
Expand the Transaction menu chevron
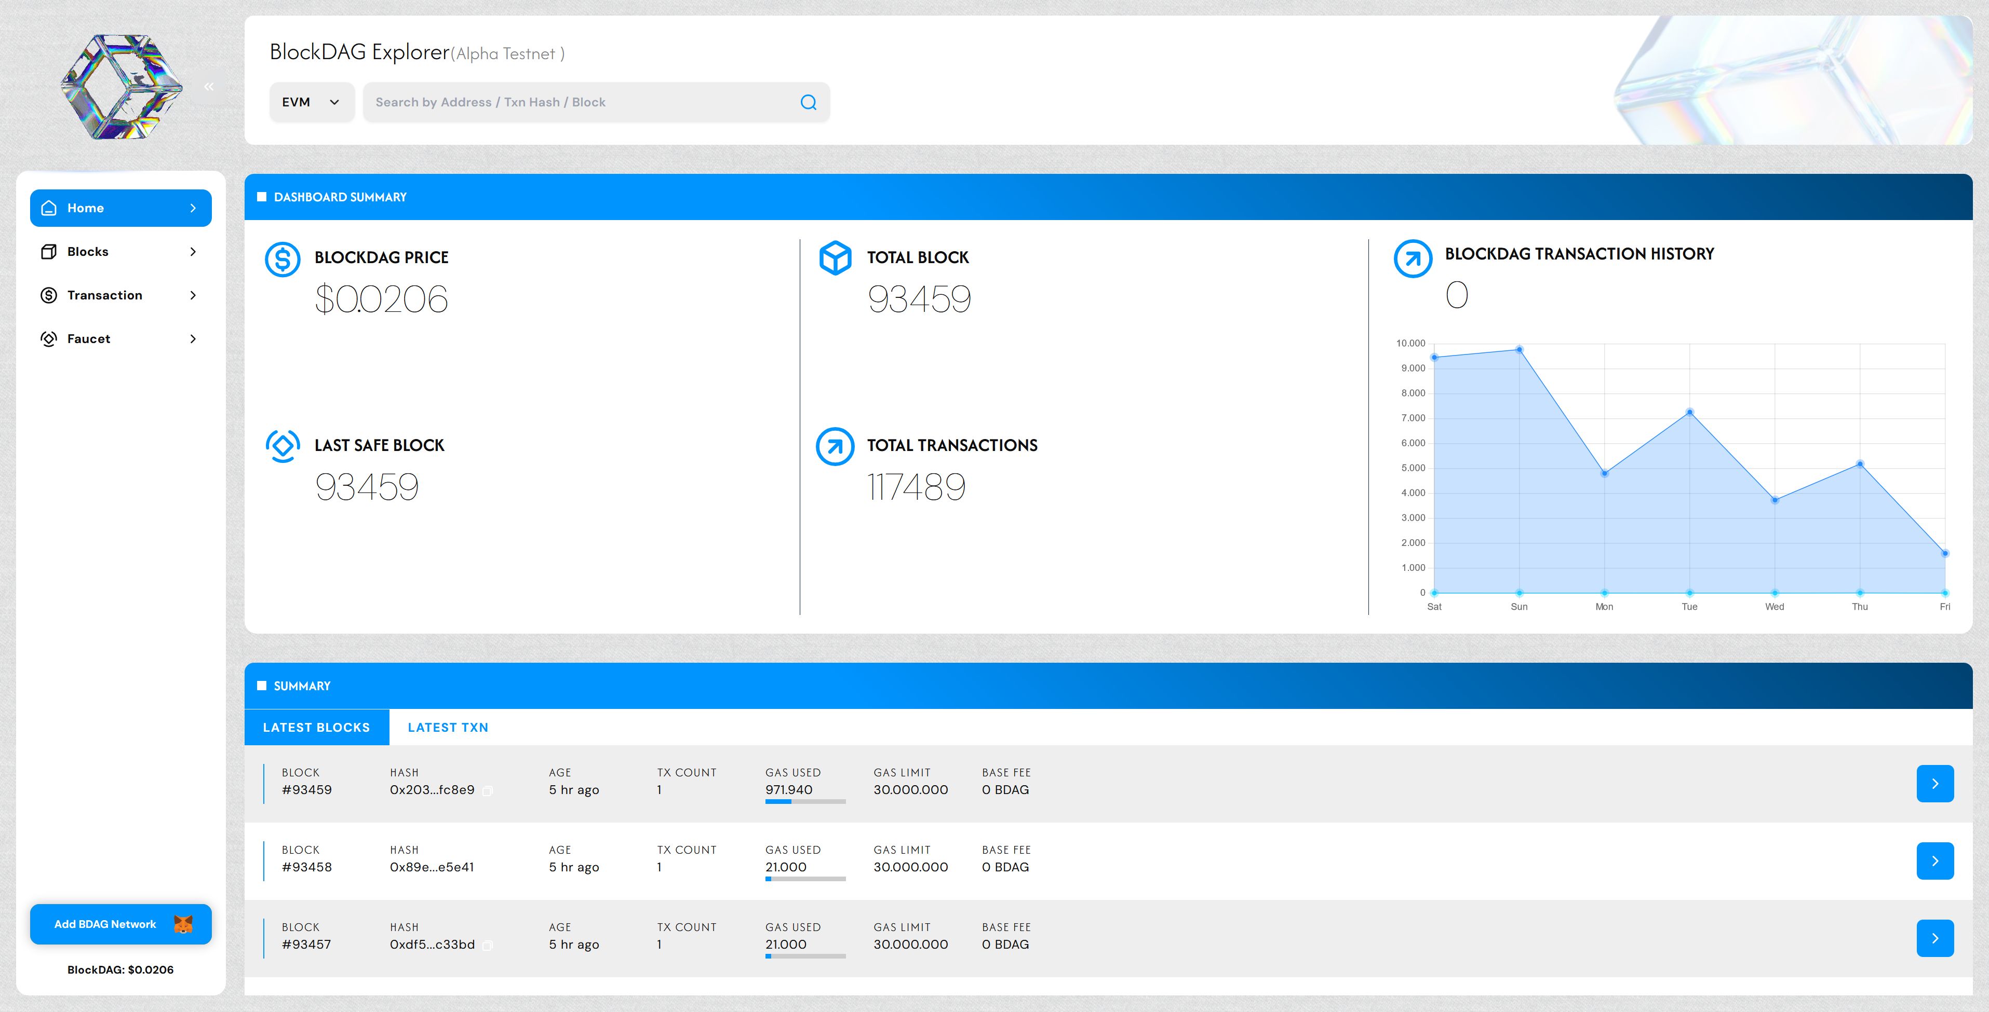click(193, 295)
